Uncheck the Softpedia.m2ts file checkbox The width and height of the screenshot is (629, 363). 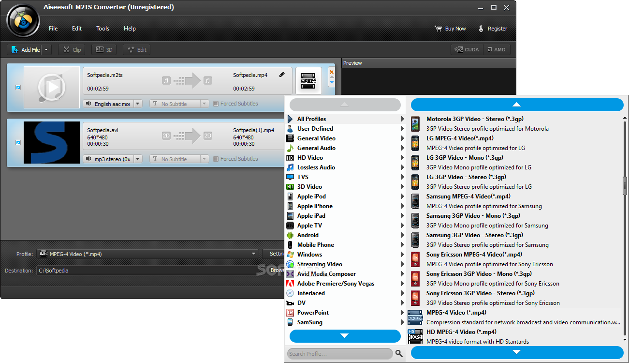coord(18,88)
